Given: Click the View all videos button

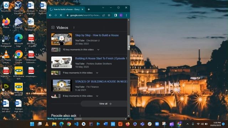Looking at the screenshot, I should coord(104,104).
